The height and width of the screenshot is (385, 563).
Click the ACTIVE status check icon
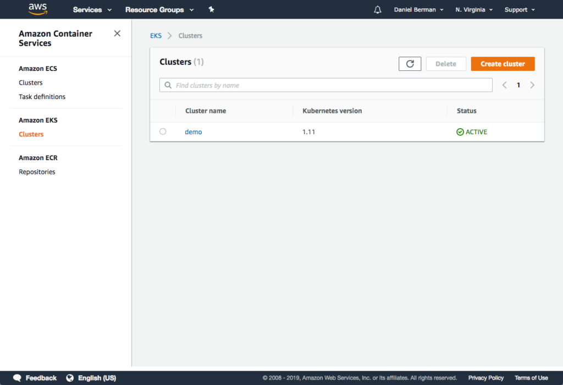coord(460,132)
